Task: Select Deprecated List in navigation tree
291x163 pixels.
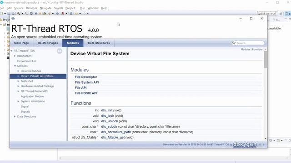Action: coord(27,61)
